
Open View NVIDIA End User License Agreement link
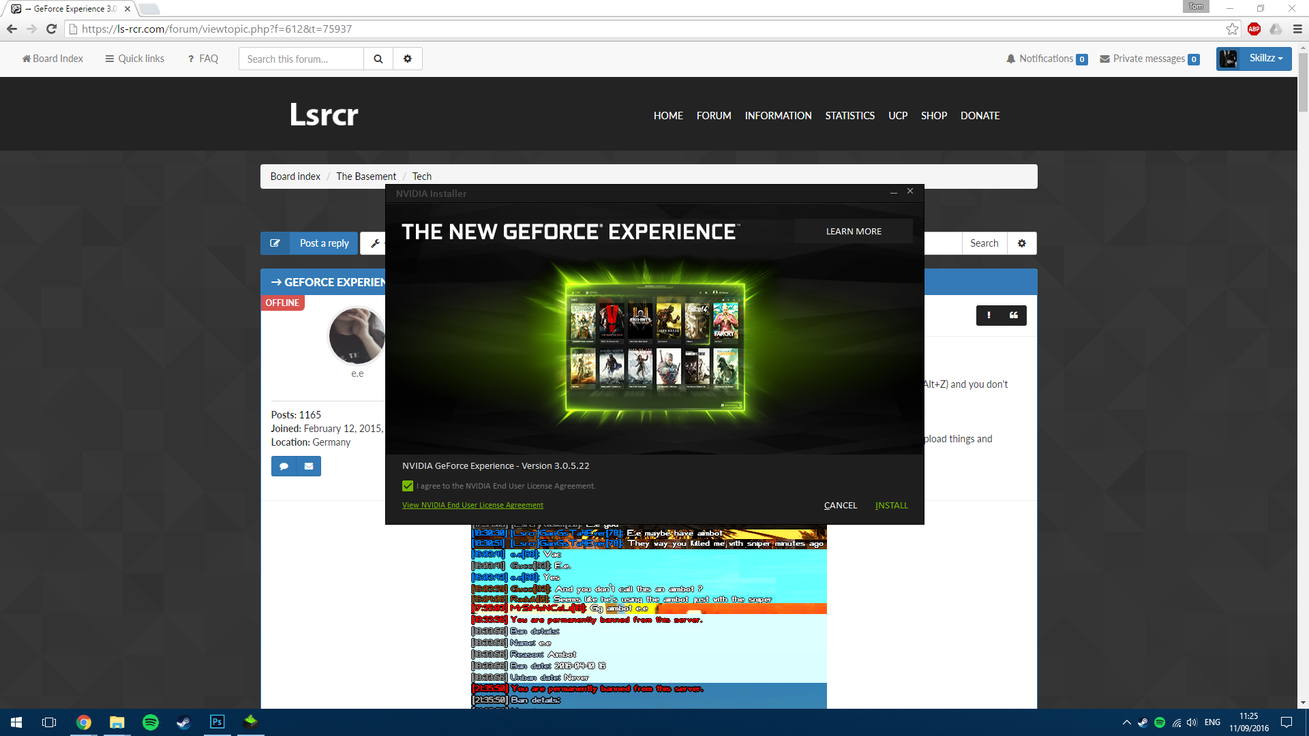[x=472, y=505]
